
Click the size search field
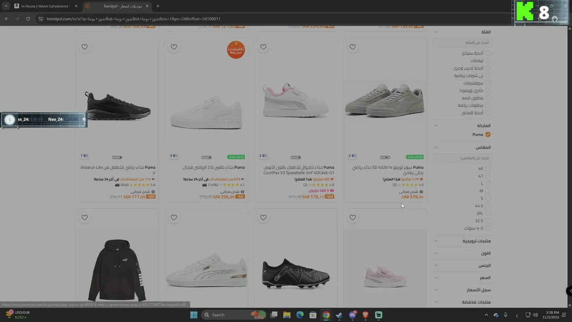coord(462,158)
